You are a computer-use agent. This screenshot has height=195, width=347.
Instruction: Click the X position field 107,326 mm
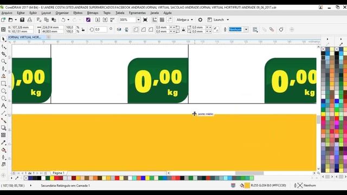(22, 28)
